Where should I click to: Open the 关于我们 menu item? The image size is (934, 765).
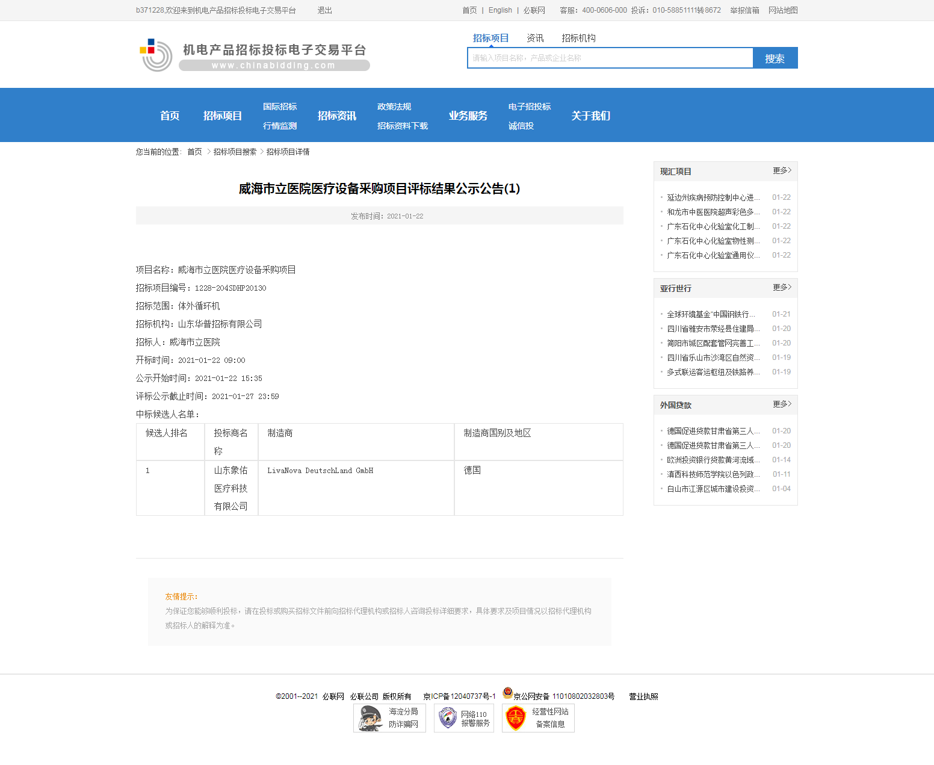(x=590, y=116)
